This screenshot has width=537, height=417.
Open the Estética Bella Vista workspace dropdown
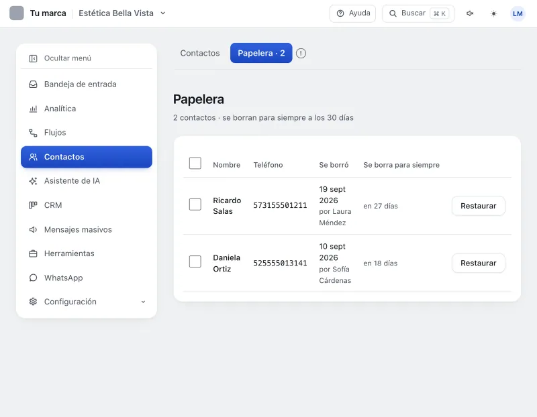tap(122, 13)
